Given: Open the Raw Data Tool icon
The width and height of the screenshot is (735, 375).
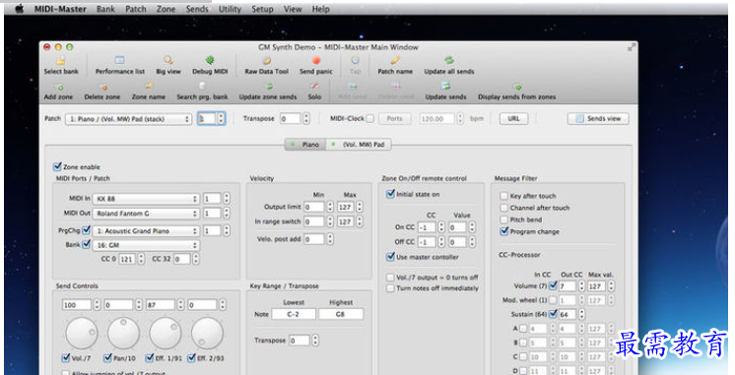Looking at the screenshot, I should pyautogui.click(x=267, y=60).
